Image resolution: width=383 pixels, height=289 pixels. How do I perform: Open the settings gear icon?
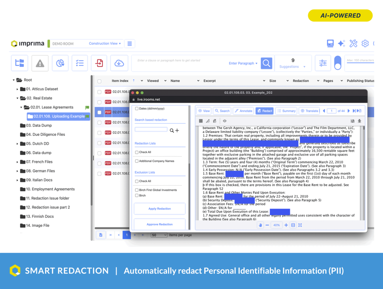click(x=365, y=44)
